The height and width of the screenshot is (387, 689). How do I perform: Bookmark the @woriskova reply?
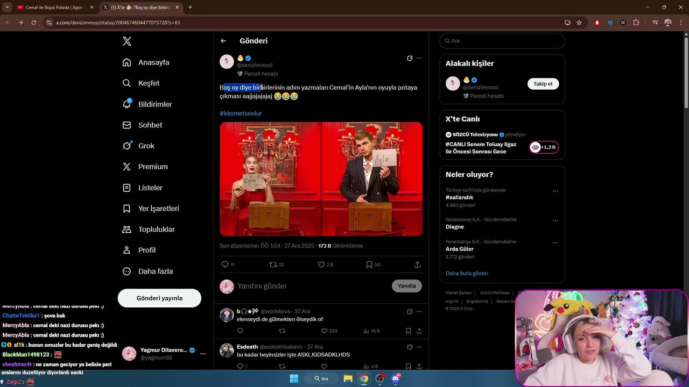pos(409,331)
